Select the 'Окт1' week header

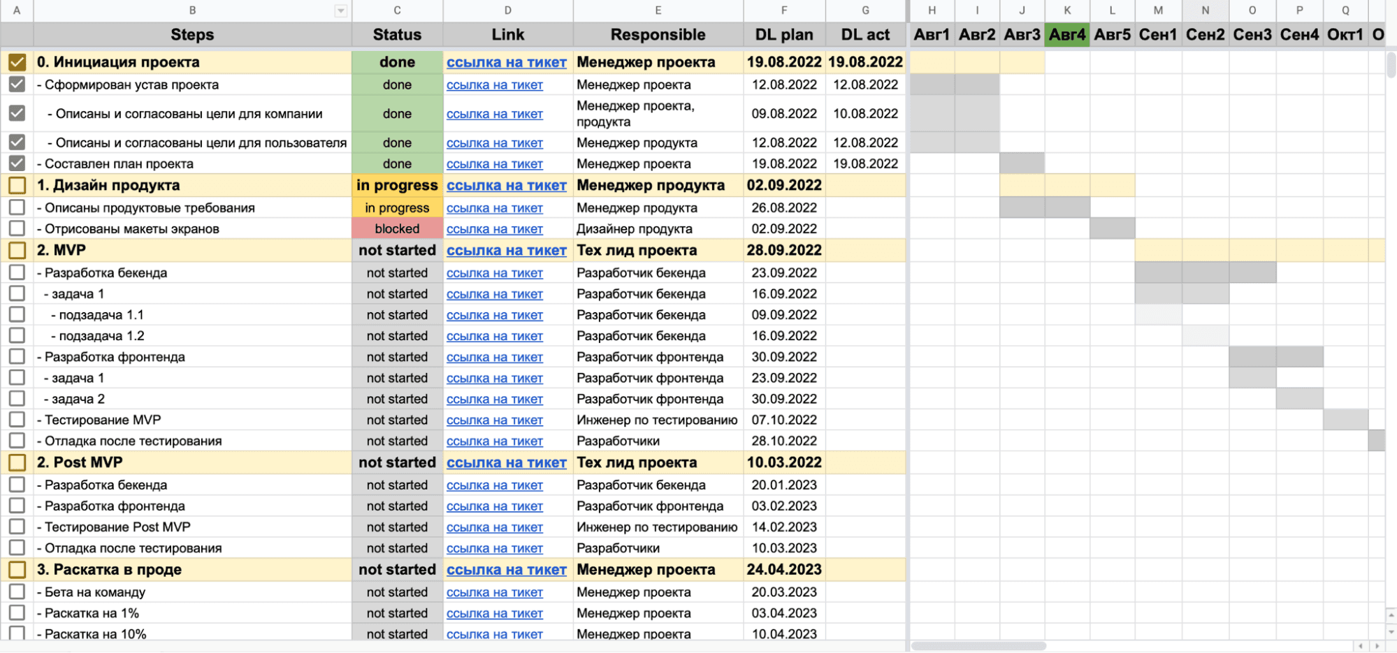click(x=1345, y=35)
